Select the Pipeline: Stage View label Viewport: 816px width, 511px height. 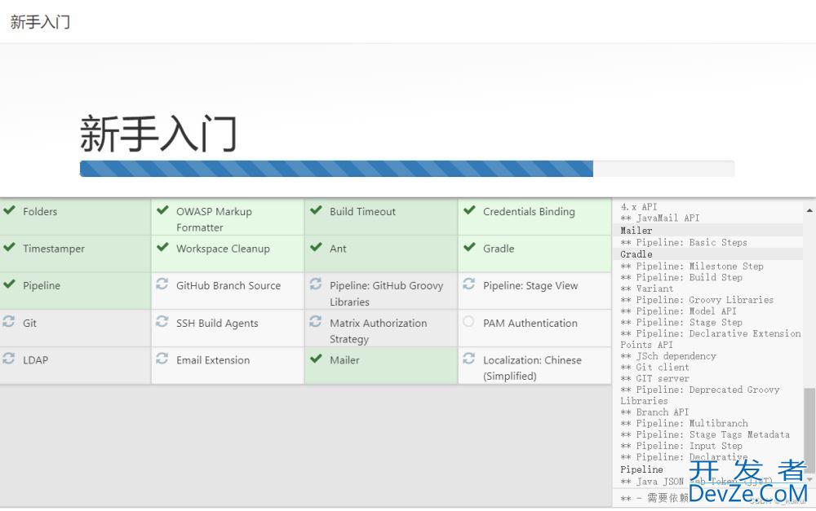pyautogui.click(x=530, y=286)
